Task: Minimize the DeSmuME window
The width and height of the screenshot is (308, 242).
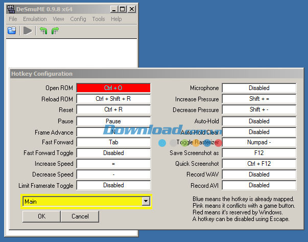Action: tap(114, 9)
